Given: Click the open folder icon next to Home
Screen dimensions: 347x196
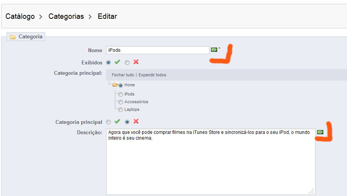Looking at the screenshot, I should click(x=115, y=85).
